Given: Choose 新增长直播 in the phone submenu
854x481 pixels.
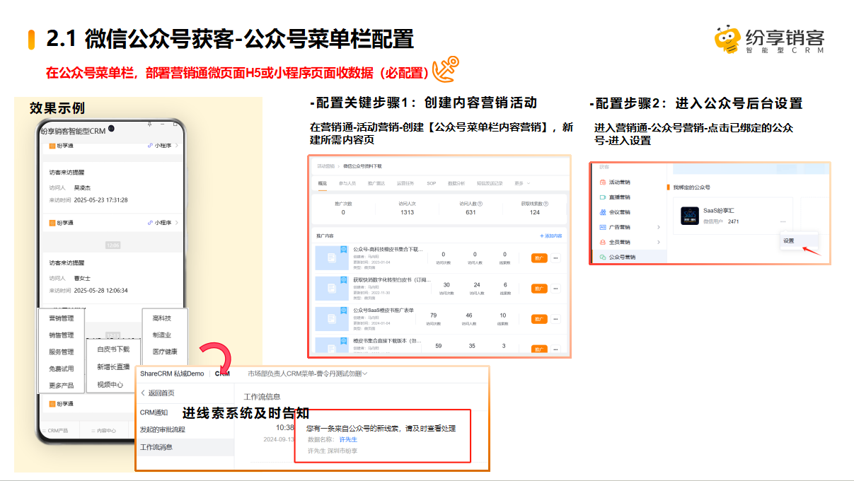Looking at the screenshot, I should [x=113, y=367].
